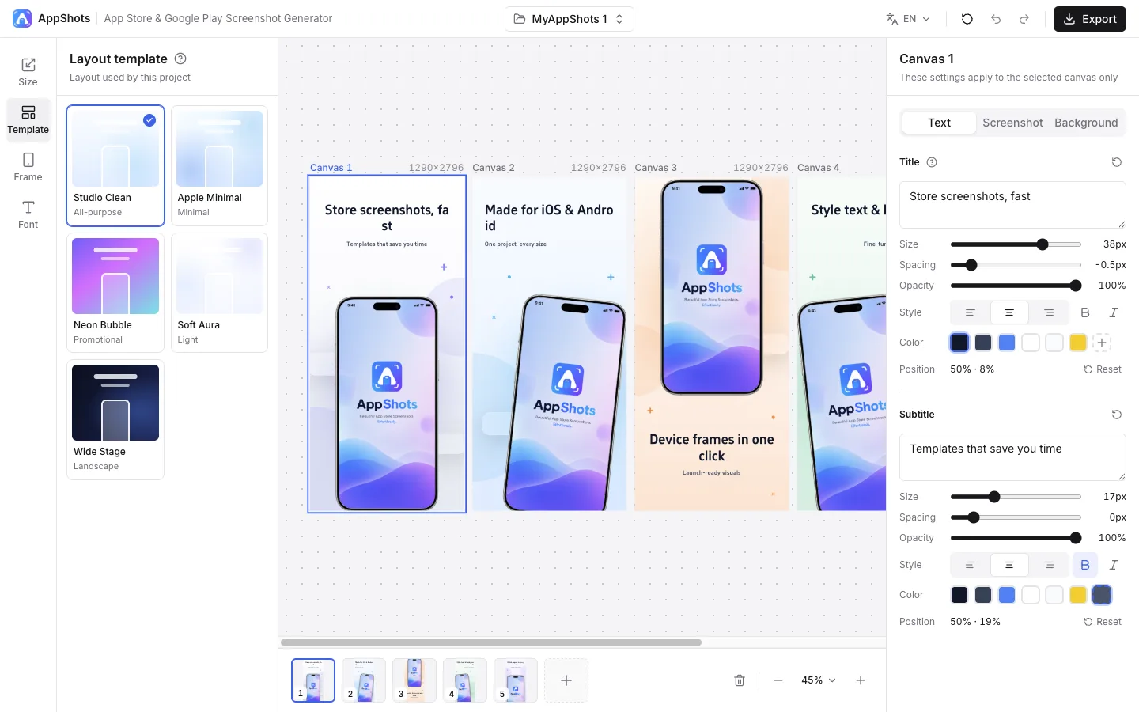
Task: Select Canvas 3 in the workspace
Action: pyautogui.click(x=712, y=344)
